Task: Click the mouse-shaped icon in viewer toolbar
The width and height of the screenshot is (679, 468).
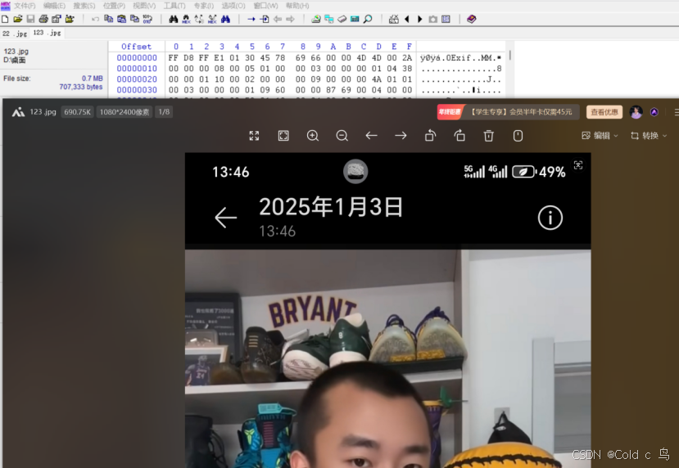Action: tap(518, 136)
